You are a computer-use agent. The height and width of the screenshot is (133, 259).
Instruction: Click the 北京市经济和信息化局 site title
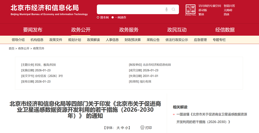click(45, 8)
